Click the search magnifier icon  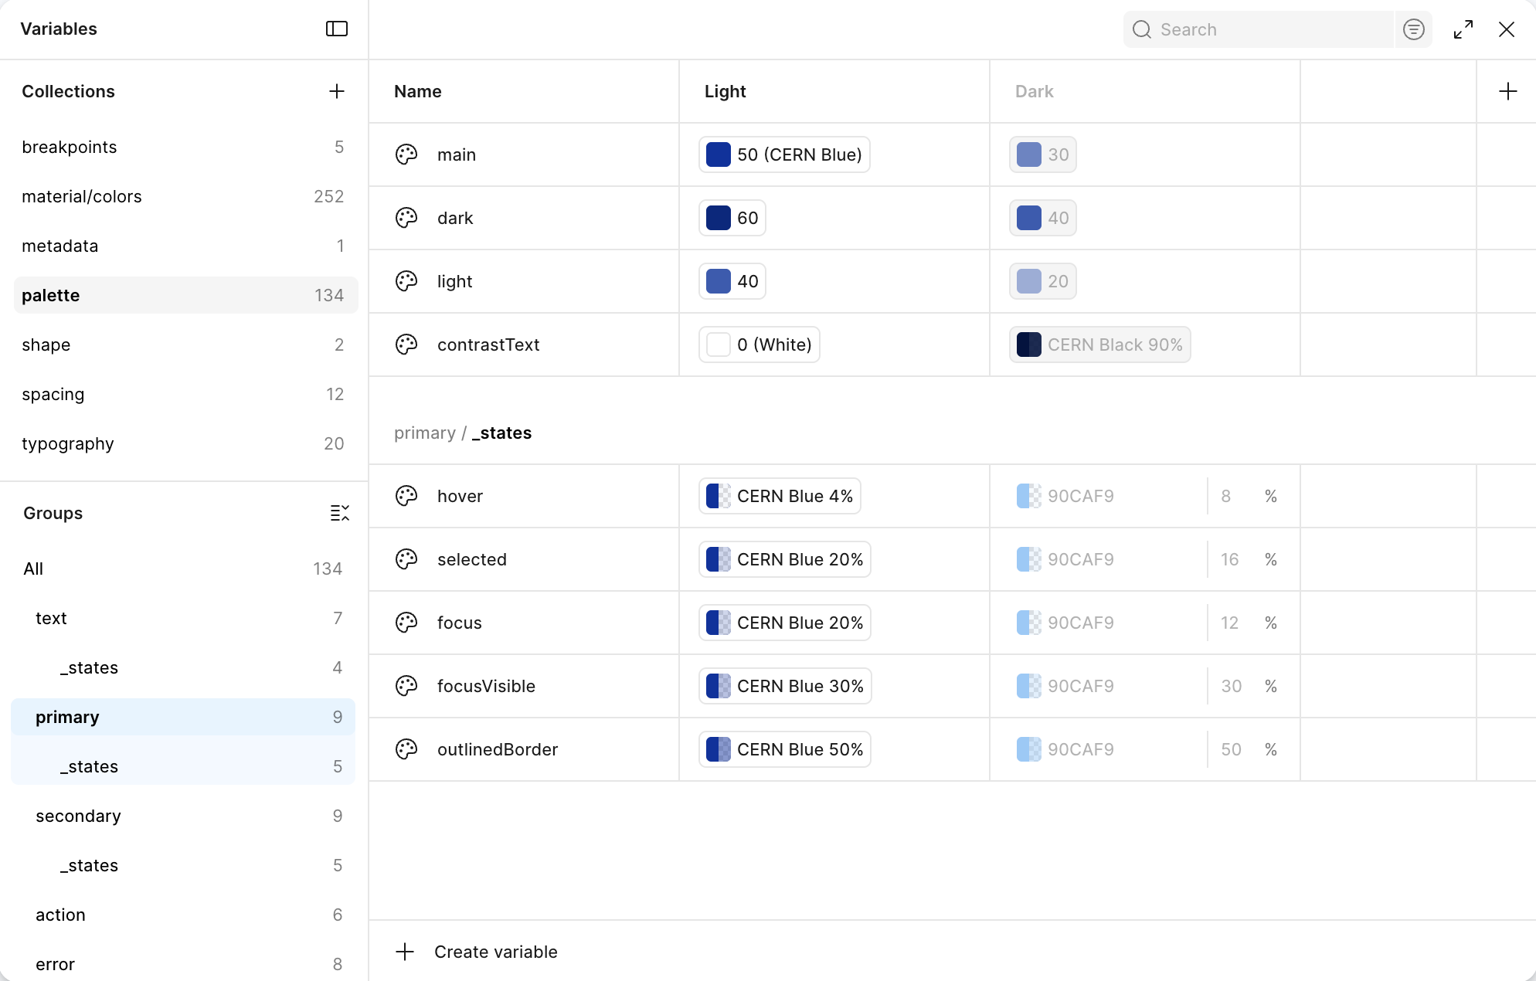pos(1142,29)
